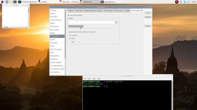
Task: Switch to the Modes tab
Action: click(x=127, y=11)
